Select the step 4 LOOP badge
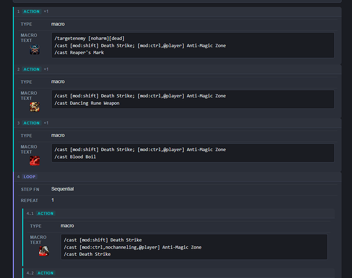Image resolution: width=352 pixels, height=278 pixels. [30, 177]
